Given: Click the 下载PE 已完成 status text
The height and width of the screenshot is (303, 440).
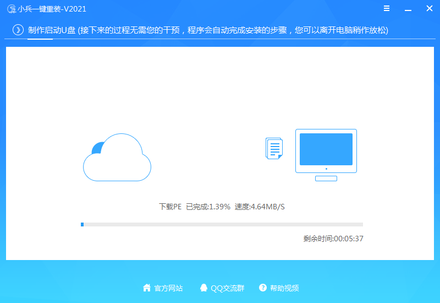Looking at the screenshot, I should pos(195,207).
